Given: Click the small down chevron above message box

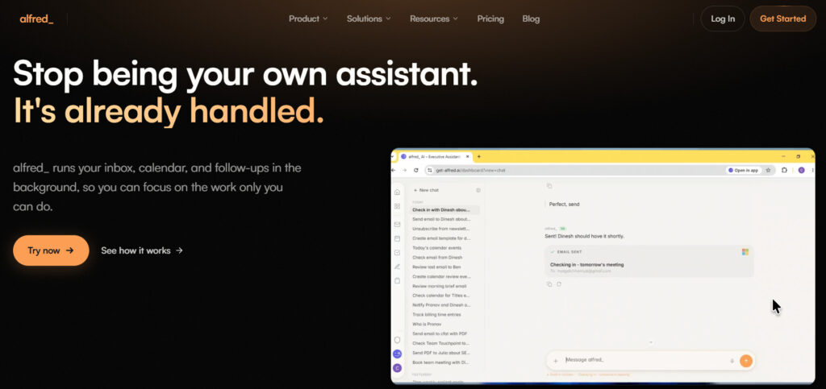Looking at the screenshot, I should [651, 342].
